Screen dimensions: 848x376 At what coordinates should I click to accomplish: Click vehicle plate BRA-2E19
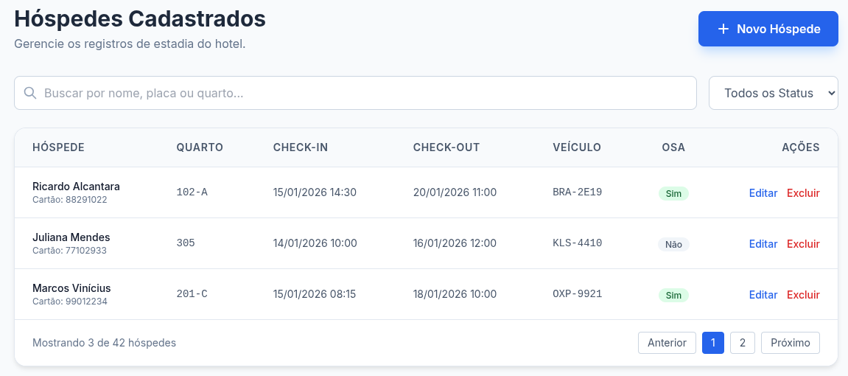pyautogui.click(x=577, y=192)
